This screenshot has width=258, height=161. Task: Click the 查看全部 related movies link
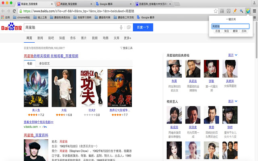point(39,122)
